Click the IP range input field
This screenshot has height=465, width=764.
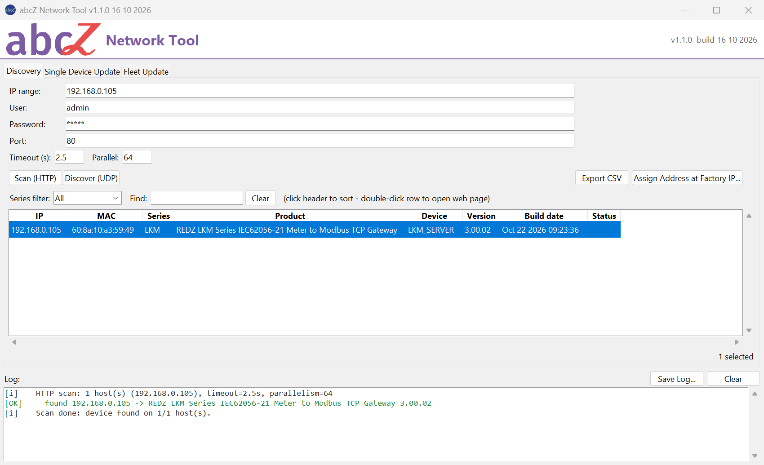tap(320, 91)
